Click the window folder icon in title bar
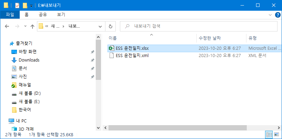Viewport: 282px width, 139px height. (x=6, y=6)
